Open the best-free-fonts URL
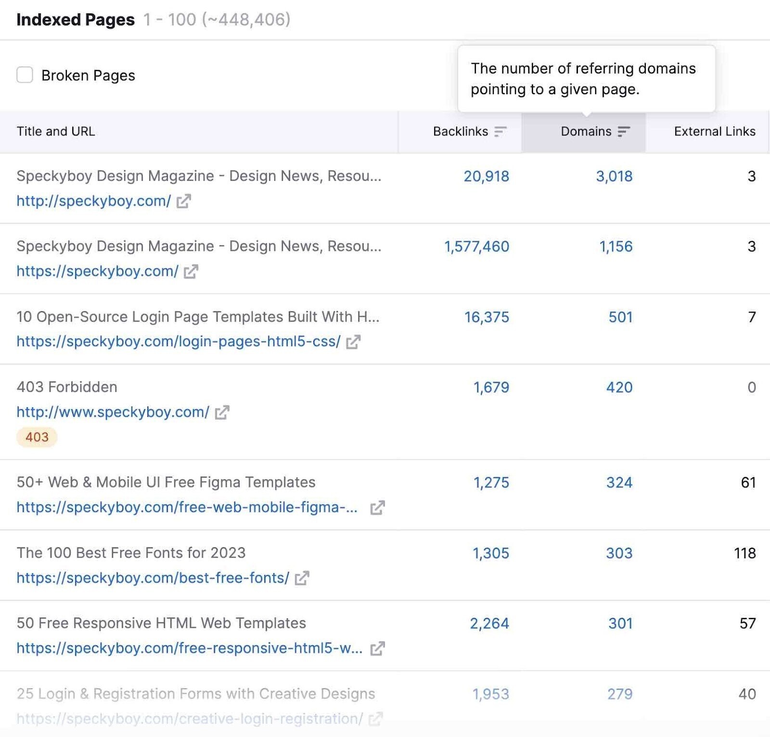The height and width of the screenshot is (737, 770). [x=153, y=578]
